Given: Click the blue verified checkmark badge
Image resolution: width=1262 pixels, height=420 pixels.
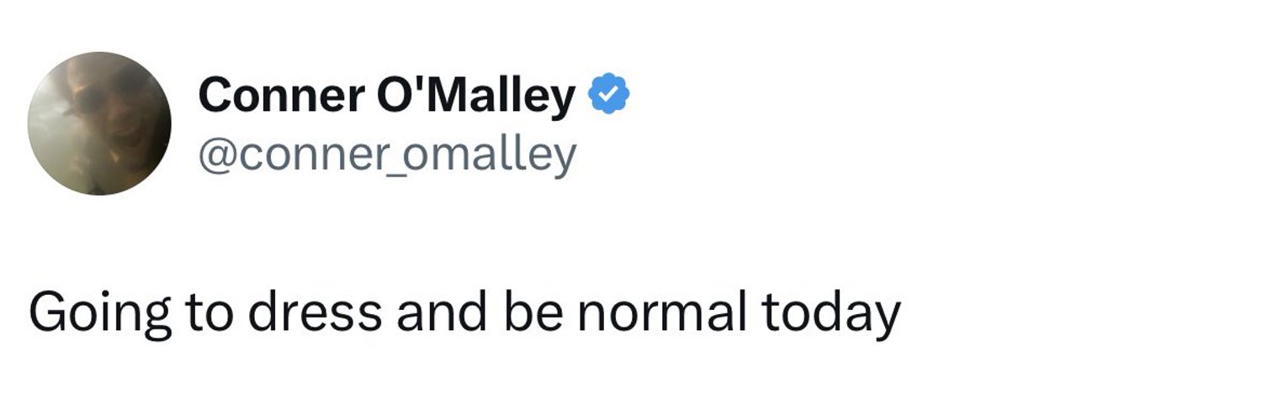Looking at the screenshot, I should (609, 94).
